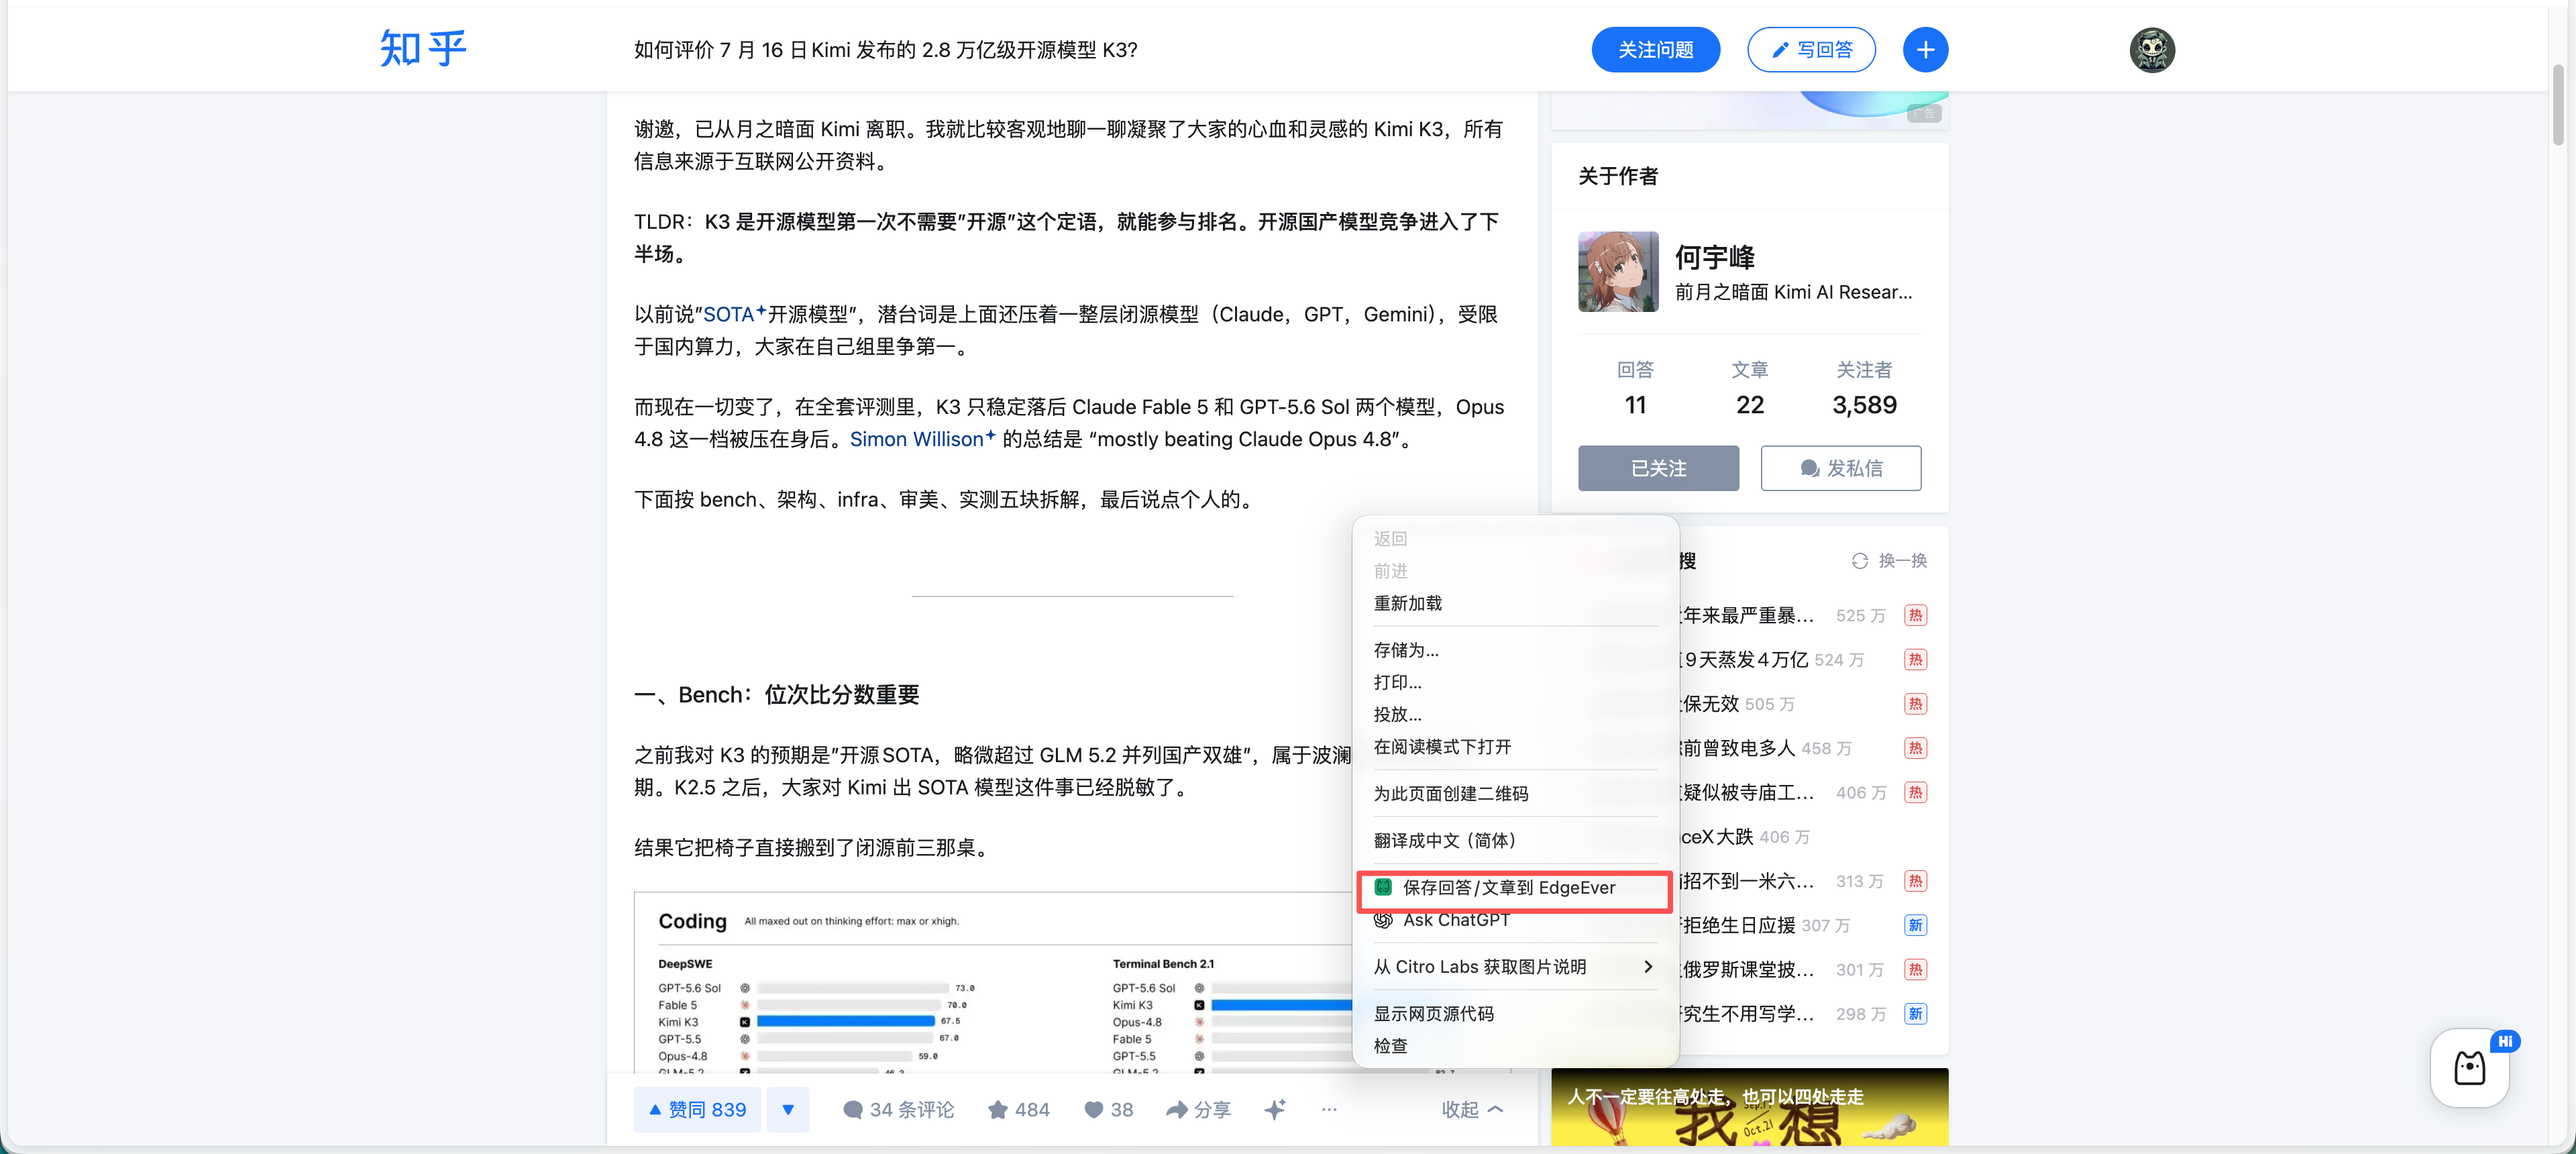Click the blue plus create button
2576x1154 pixels.
(x=1925, y=50)
